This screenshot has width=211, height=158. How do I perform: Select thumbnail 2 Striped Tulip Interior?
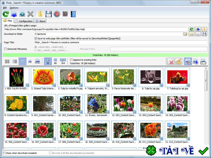pyautogui.click(x=43, y=77)
